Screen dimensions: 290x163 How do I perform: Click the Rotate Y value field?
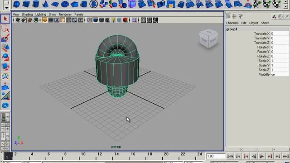point(280,52)
